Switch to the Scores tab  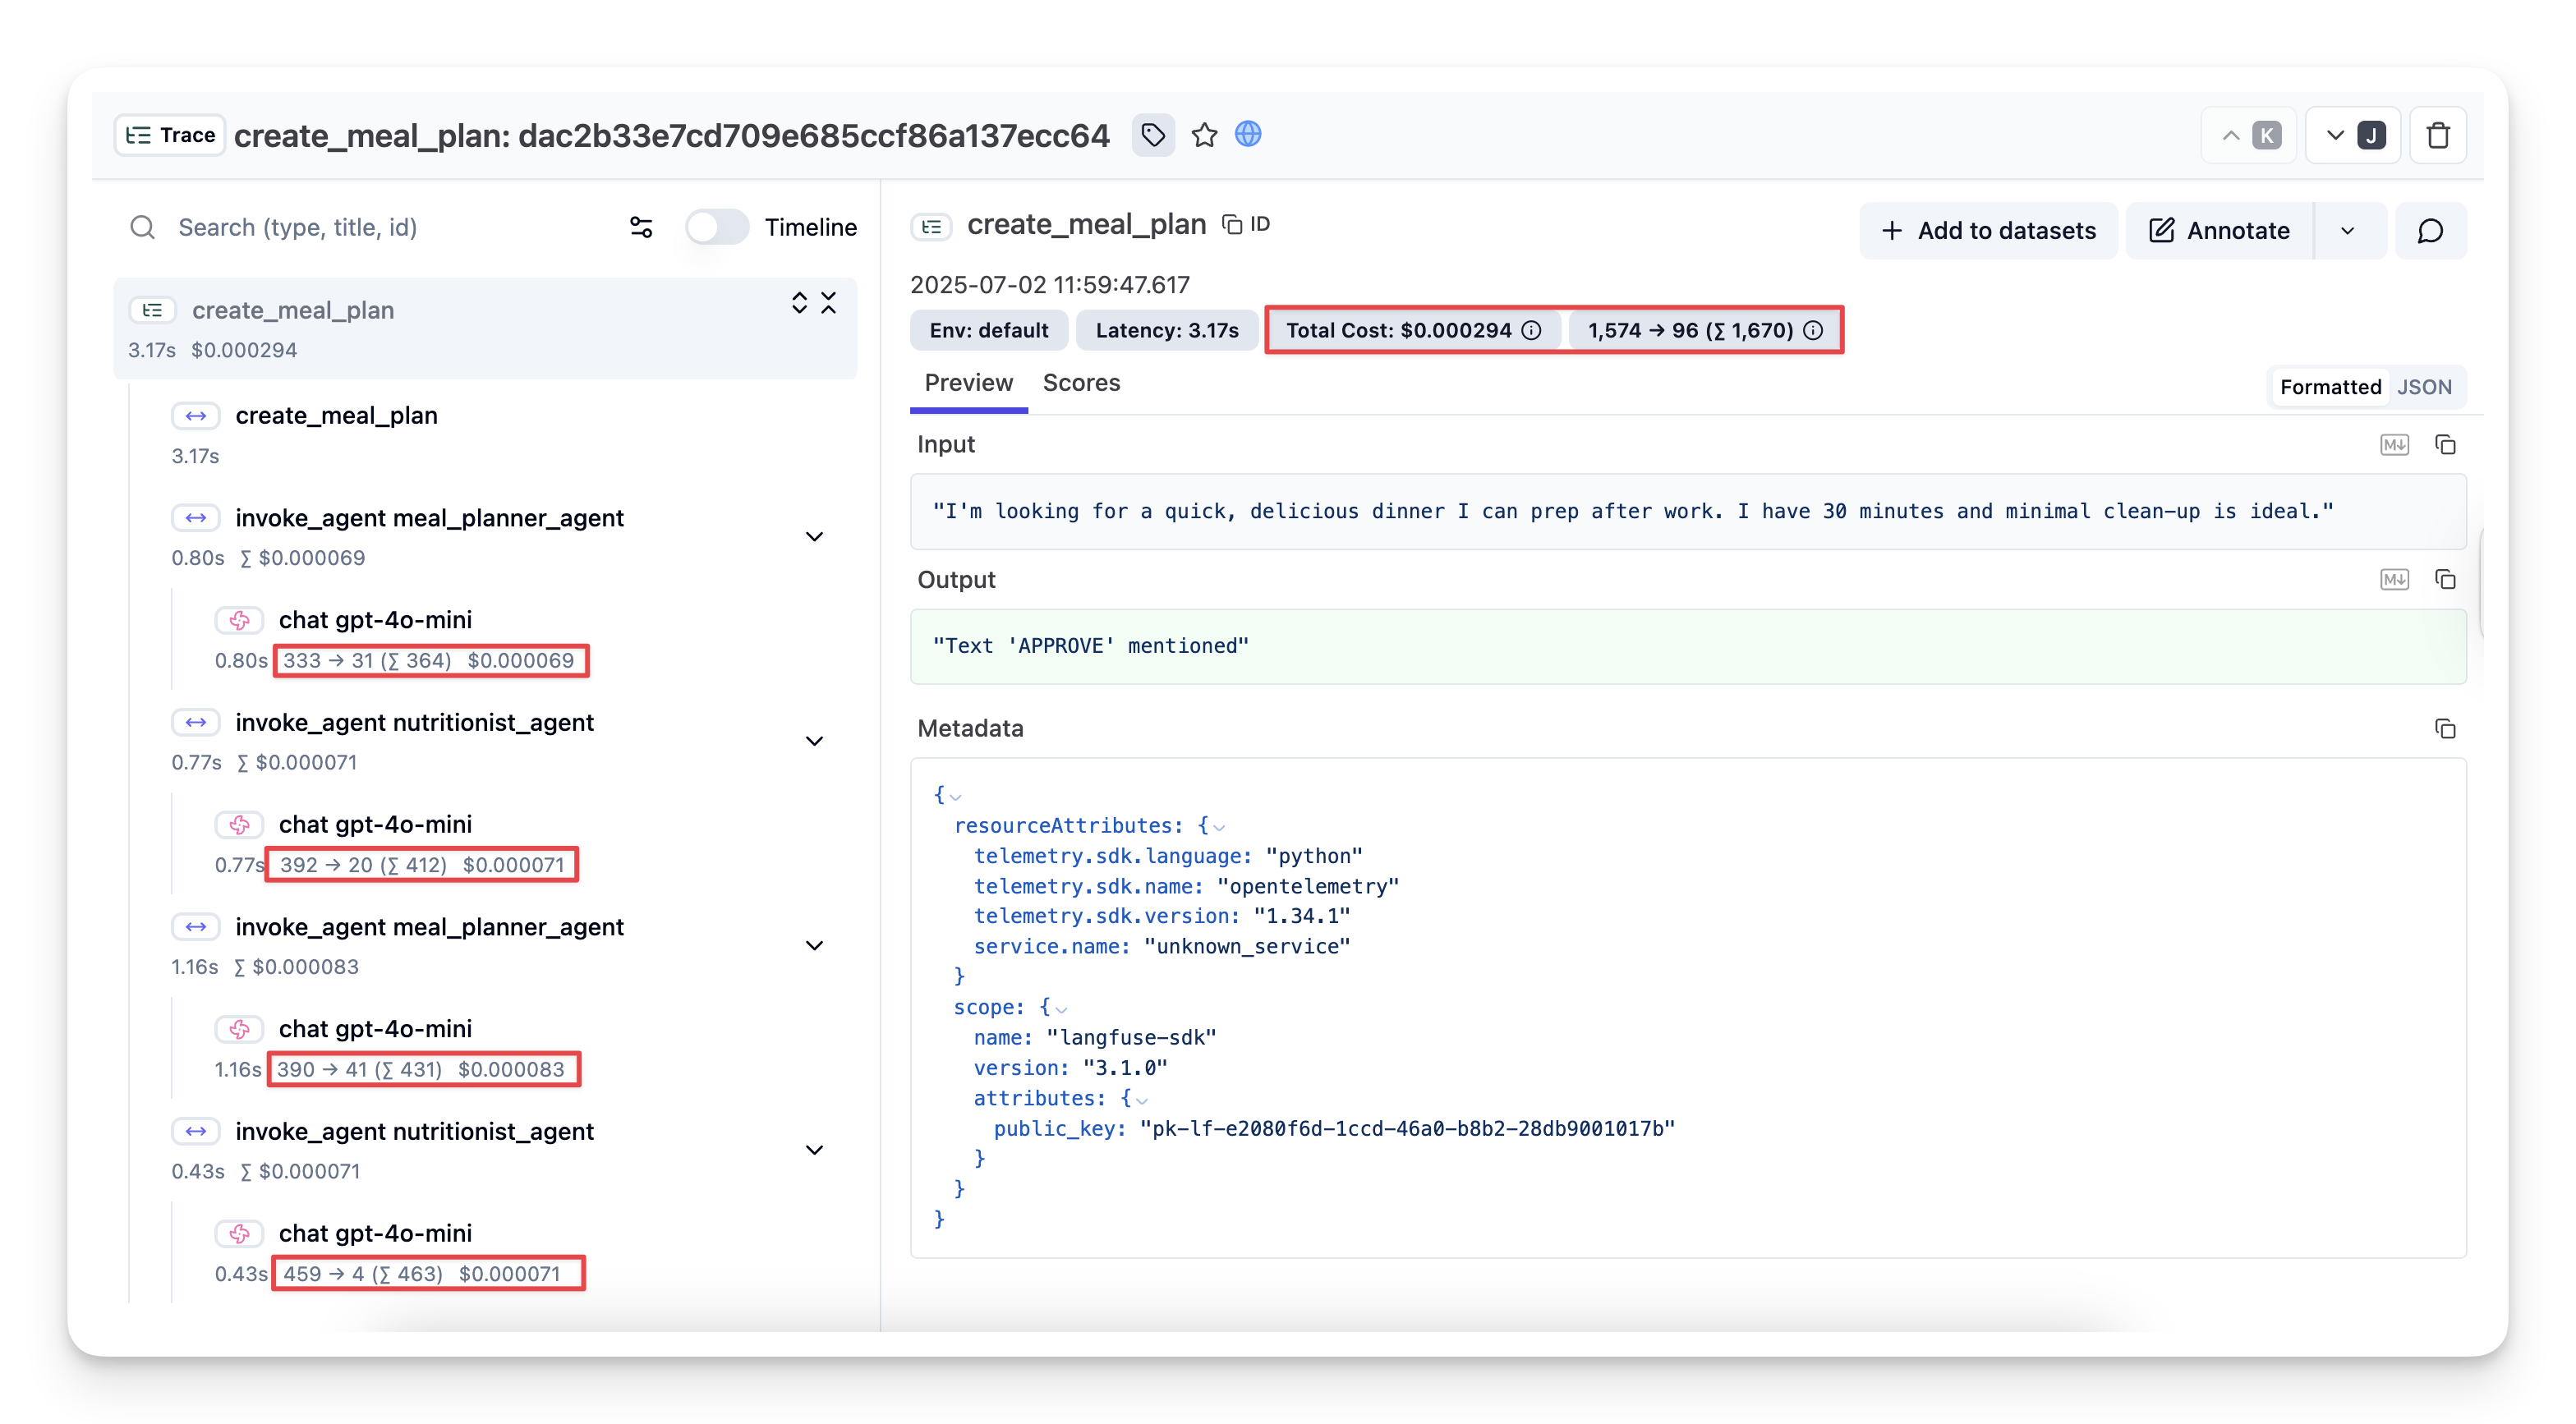1081,383
